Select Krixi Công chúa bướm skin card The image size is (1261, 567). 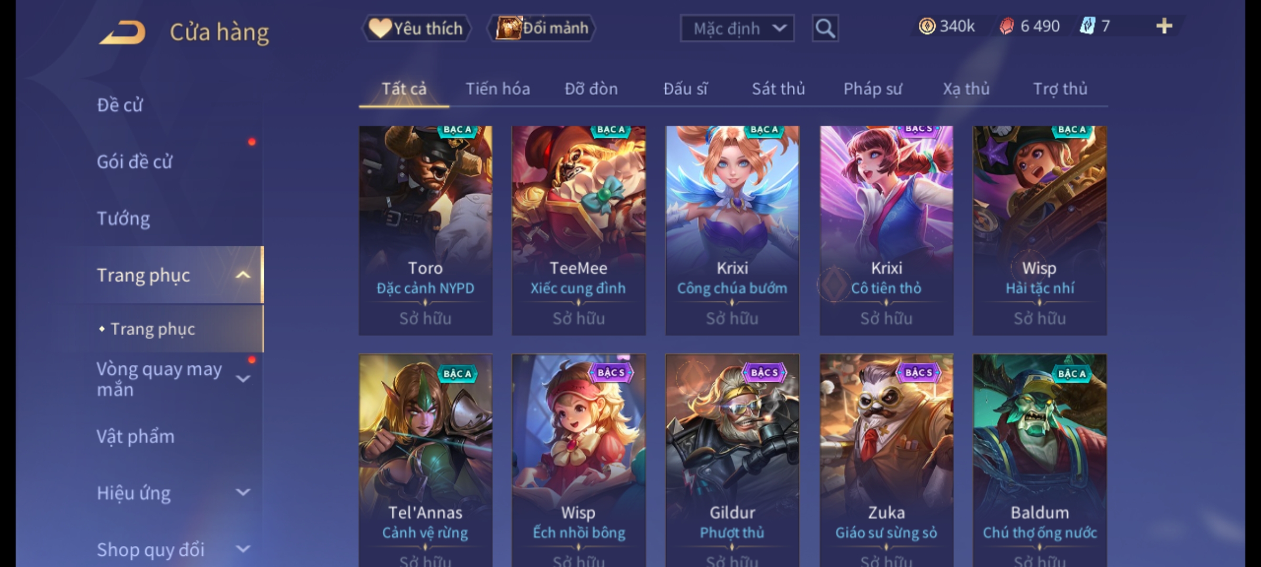pos(732,230)
